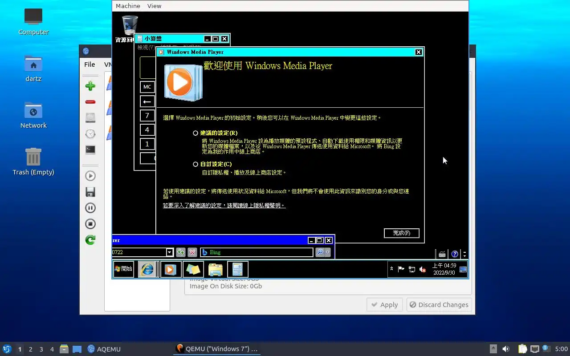Click AQEMU green reset arrow icon
Image resolution: width=570 pixels, height=356 pixels.
(x=90, y=240)
